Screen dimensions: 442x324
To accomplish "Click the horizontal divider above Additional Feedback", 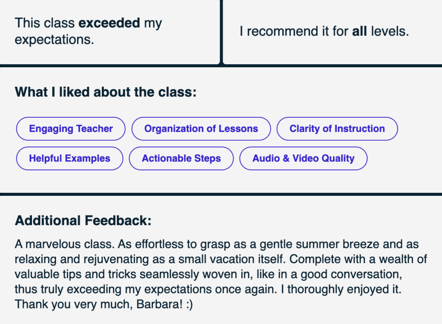I will pos(221,195).
